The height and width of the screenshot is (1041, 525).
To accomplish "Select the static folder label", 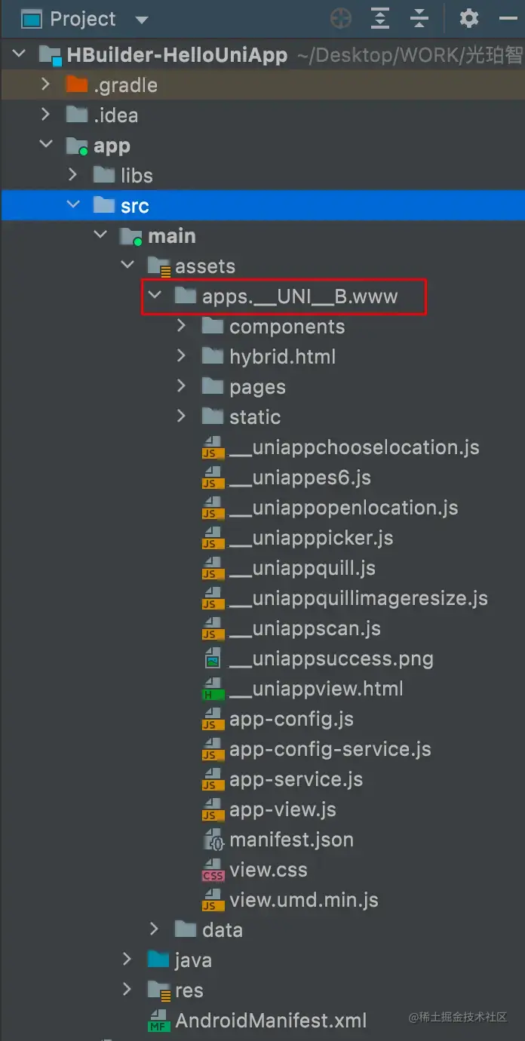I will click(255, 417).
